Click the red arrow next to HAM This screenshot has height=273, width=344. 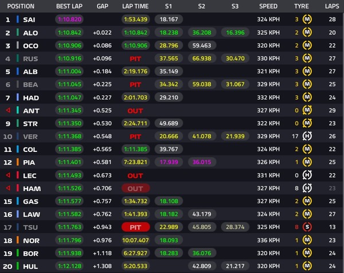pyautogui.click(x=7, y=188)
